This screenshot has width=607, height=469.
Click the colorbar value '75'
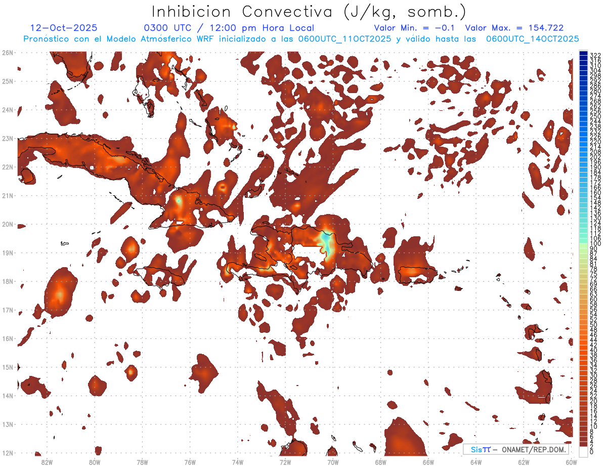[x=594, y=274]
